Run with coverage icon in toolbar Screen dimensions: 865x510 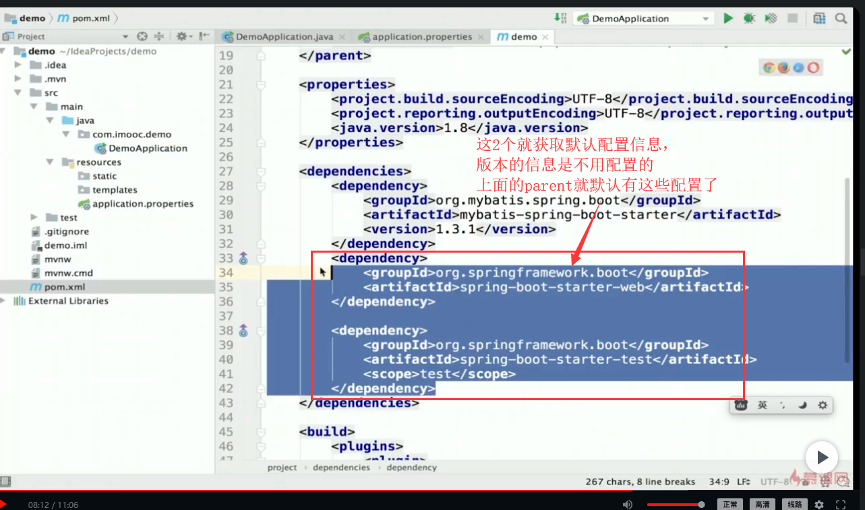(x=771, y=18)
